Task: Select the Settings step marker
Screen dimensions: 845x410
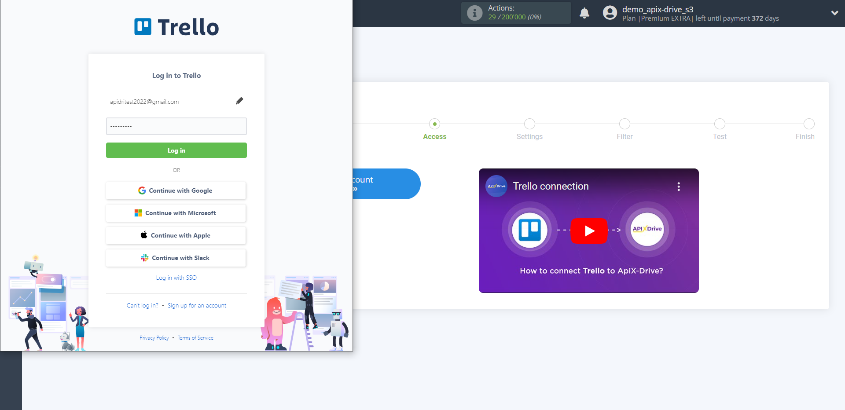Action: [530, 124]
